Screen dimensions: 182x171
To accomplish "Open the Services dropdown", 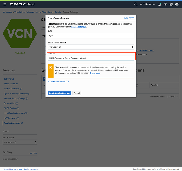I will tap(91, 58).
